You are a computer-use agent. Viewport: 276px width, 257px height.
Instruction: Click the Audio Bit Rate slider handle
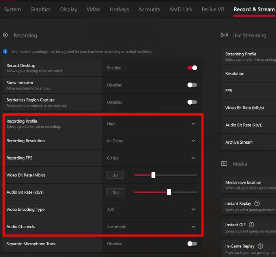pyautogui.click(x=169, y=192)
